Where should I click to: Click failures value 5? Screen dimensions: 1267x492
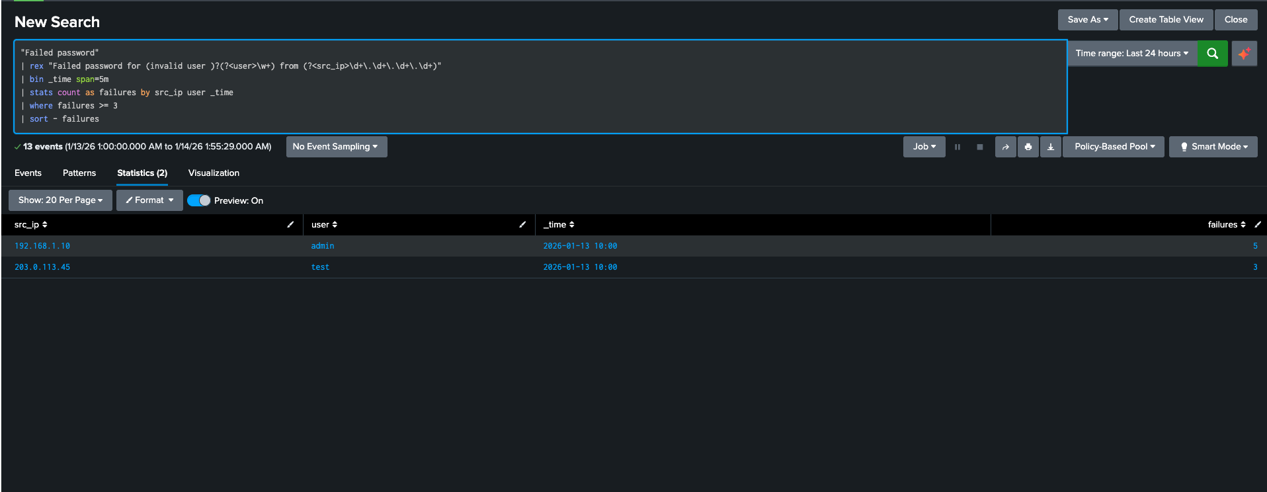(1255, 246)
